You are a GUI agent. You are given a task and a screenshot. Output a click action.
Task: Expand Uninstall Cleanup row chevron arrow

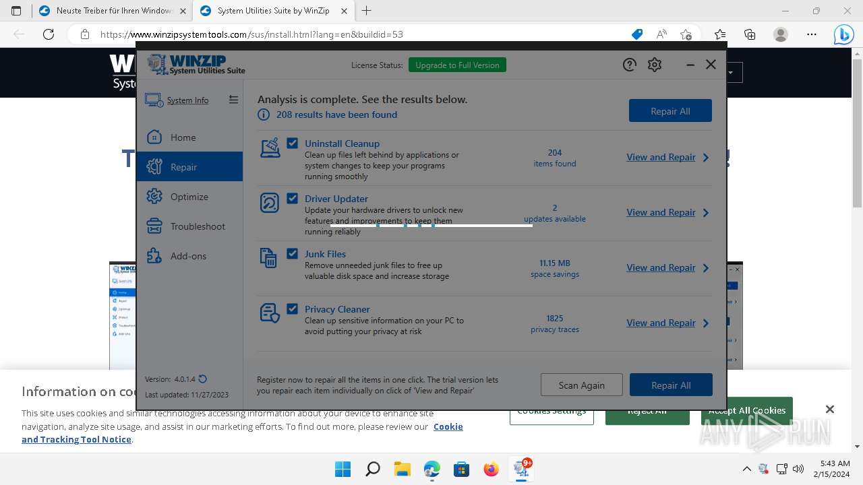[x=706, y=158]
